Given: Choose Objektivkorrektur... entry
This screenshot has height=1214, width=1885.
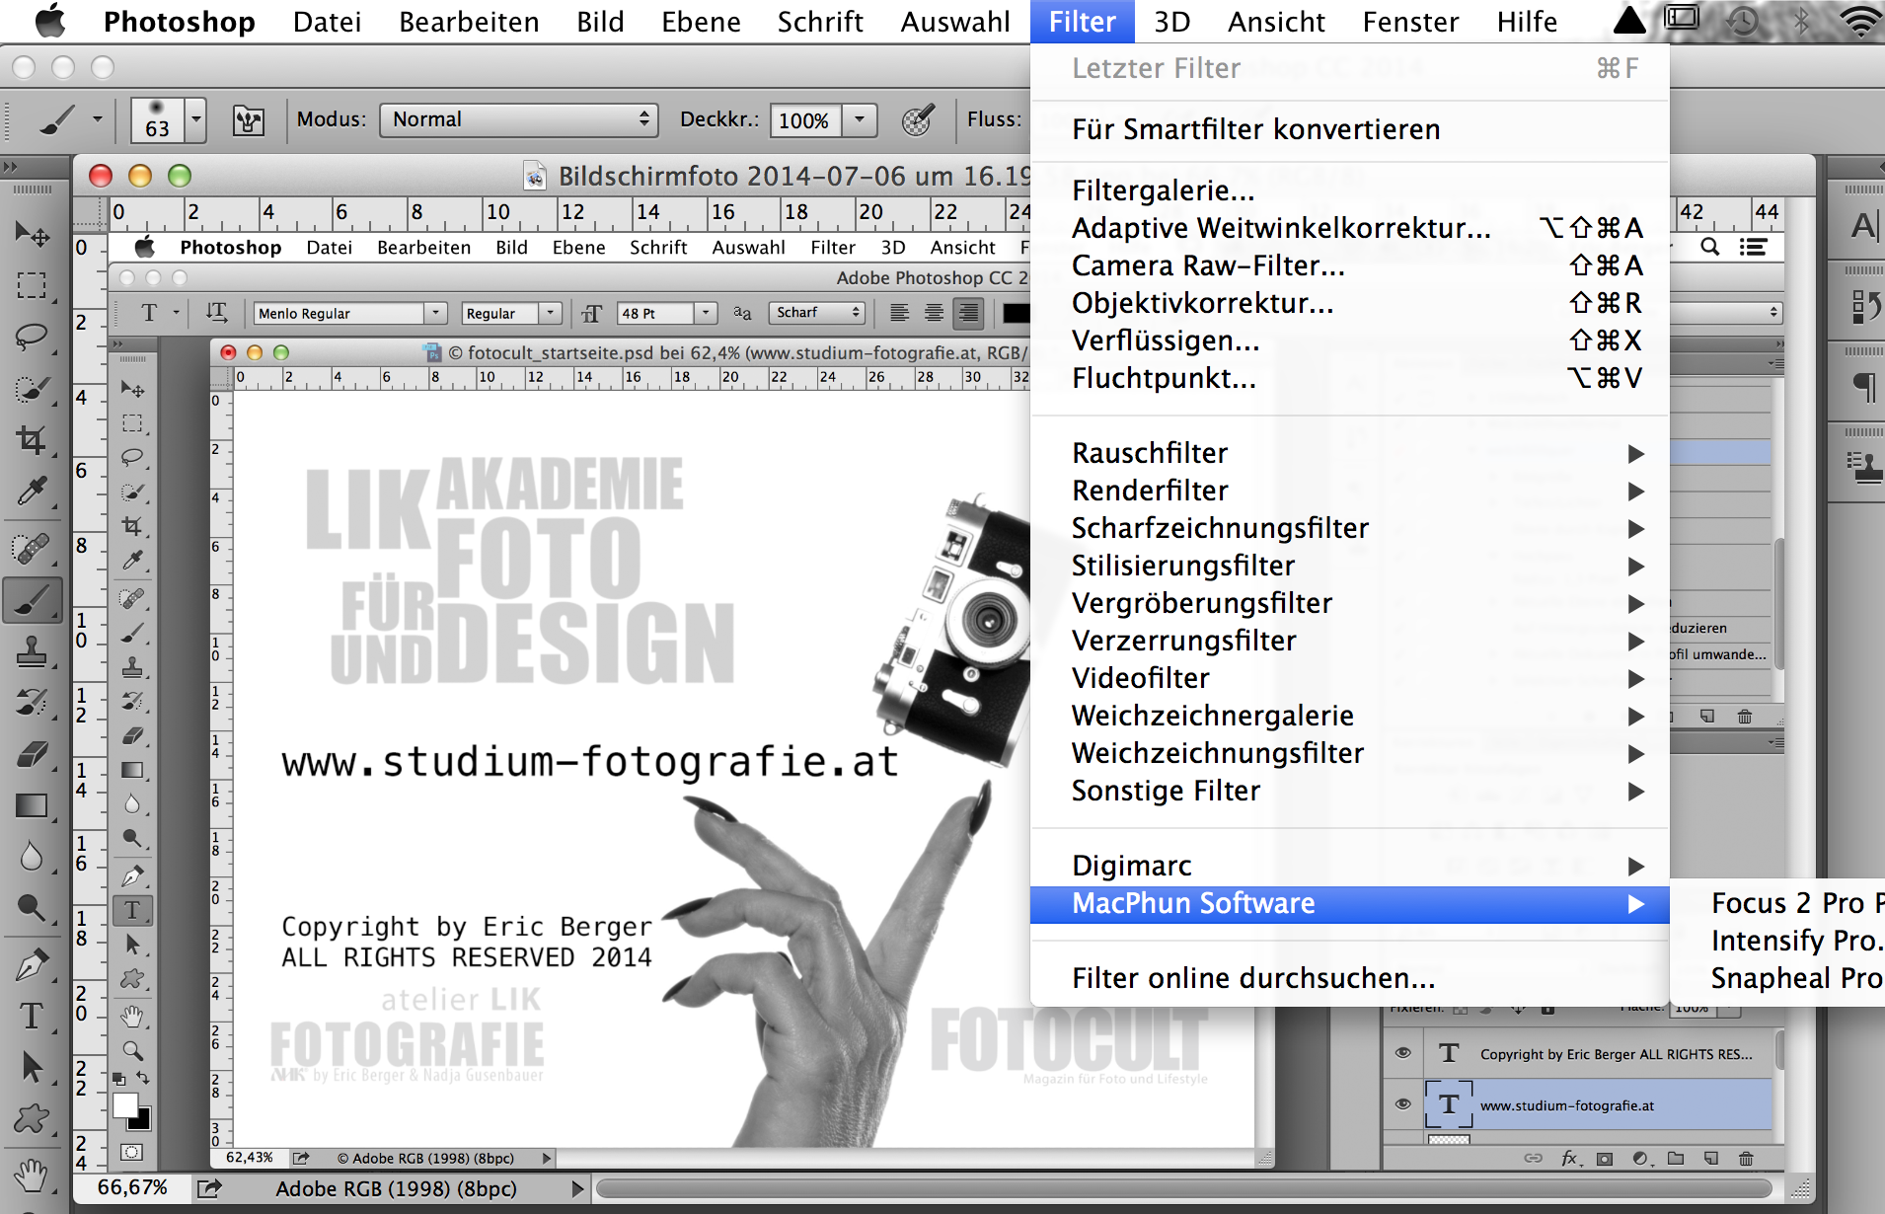Looking at the screenshot, I should tap(1350, 303).
